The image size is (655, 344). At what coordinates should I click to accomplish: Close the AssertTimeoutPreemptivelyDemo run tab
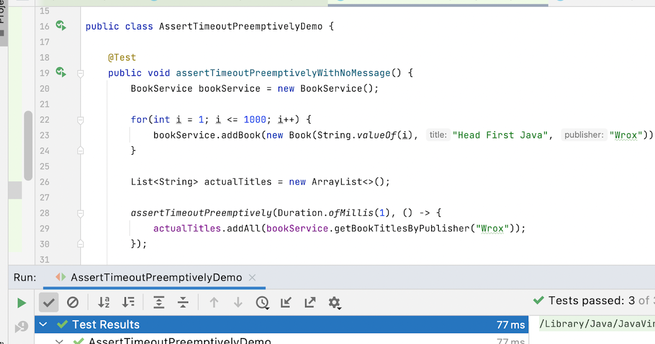(x=252, y=277)
